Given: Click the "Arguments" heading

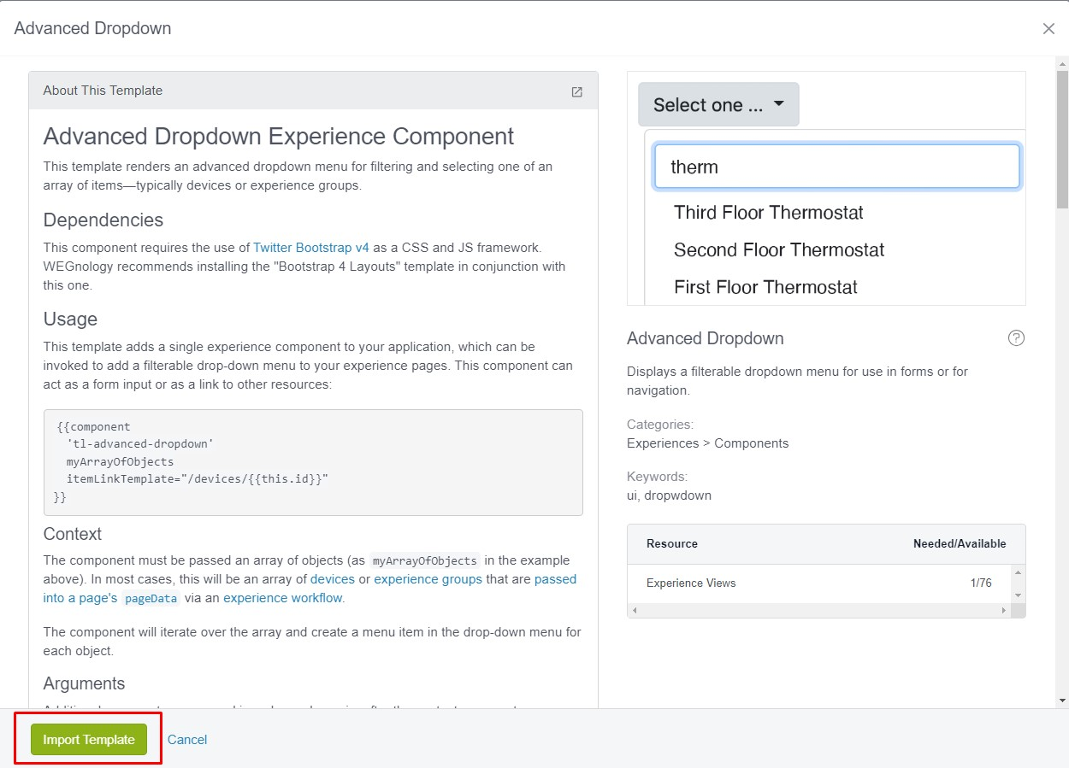Looking at the screenshot, I should point(84,683).
